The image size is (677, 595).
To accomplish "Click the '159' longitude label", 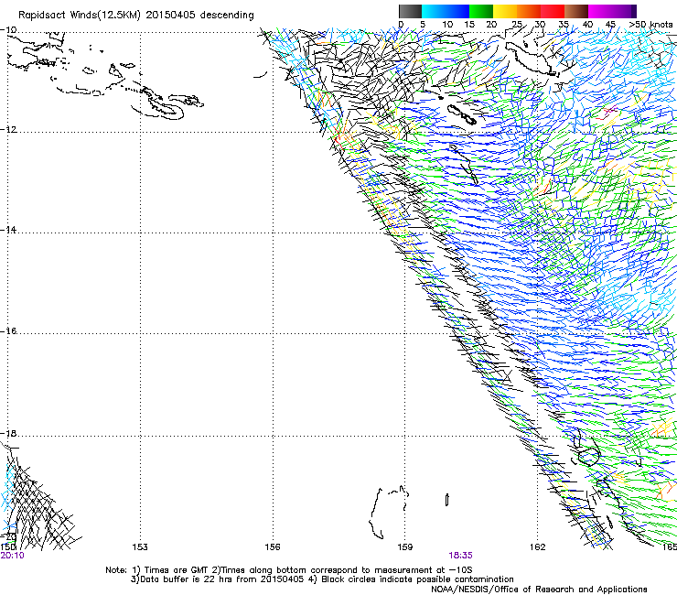I will coord(405,547).
